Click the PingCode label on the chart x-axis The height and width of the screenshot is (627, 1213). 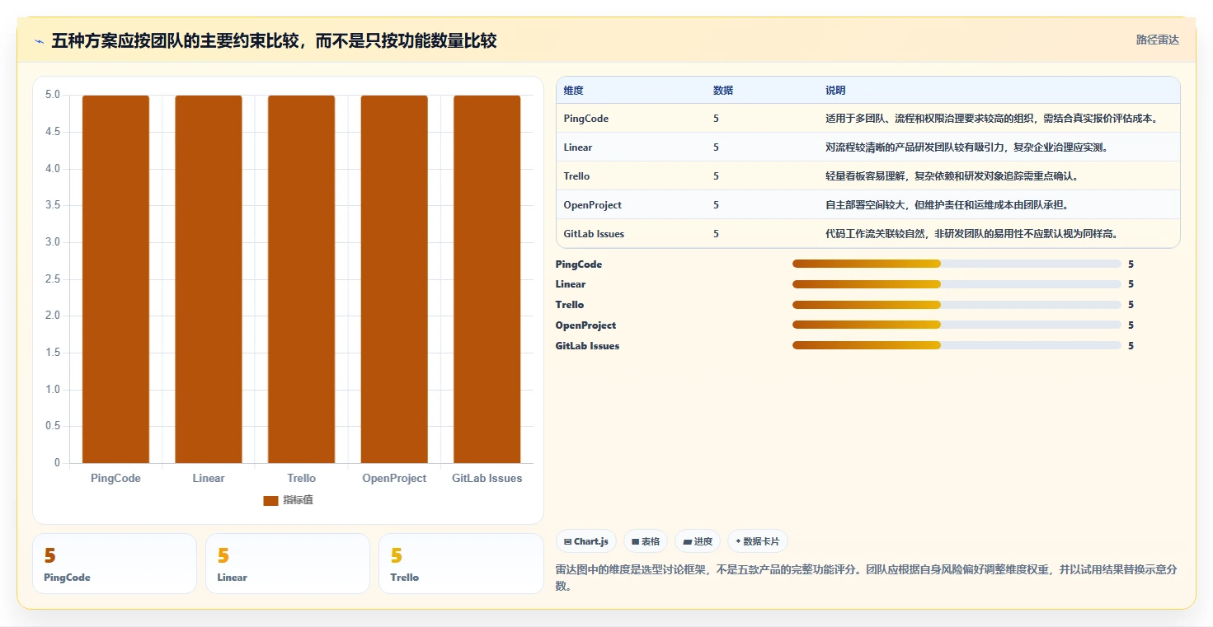point(115,478)
